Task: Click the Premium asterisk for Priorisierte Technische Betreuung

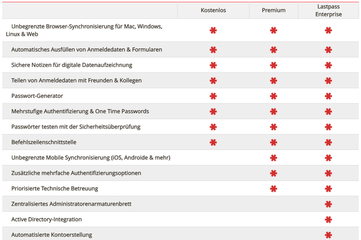Action: pos(274,189)
